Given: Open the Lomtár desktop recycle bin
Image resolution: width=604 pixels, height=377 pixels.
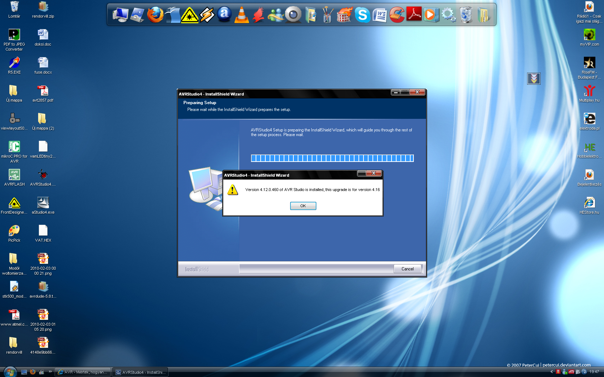Looking at the screenshot, I should [x=14, y=10].
